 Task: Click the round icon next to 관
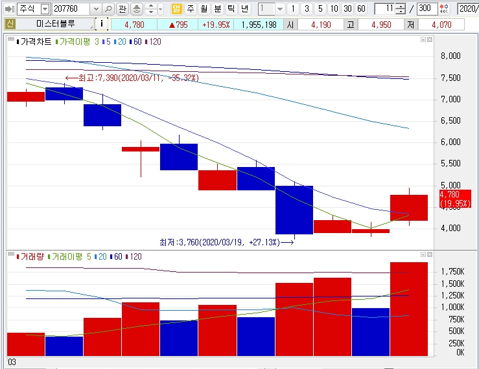[x=137, y=9]
